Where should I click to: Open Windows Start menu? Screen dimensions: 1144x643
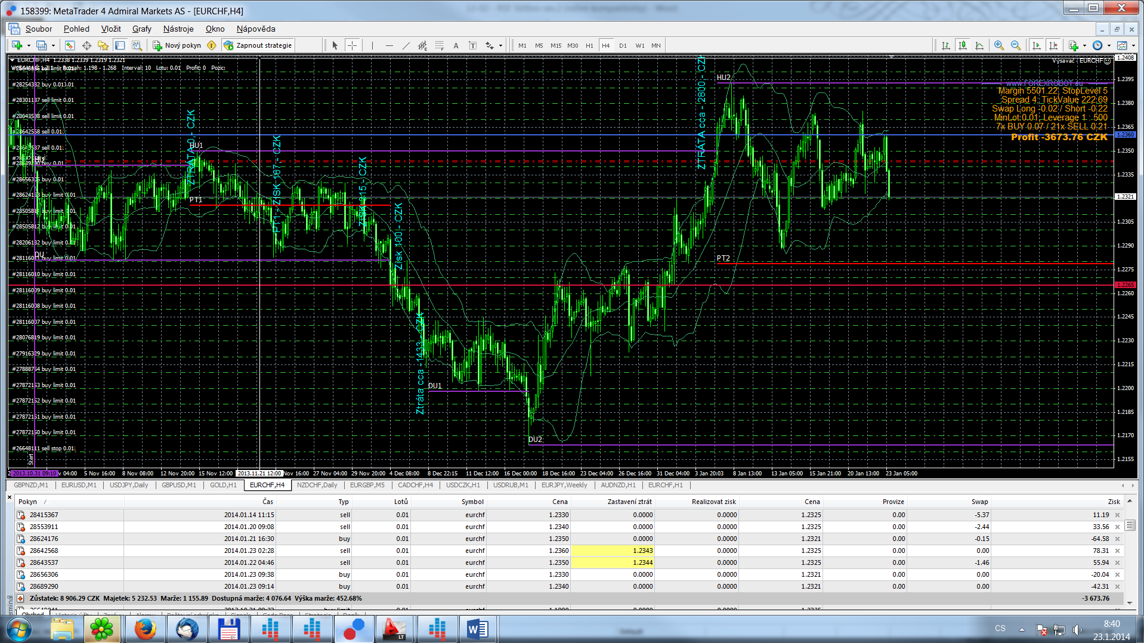[x=18, y=629]
